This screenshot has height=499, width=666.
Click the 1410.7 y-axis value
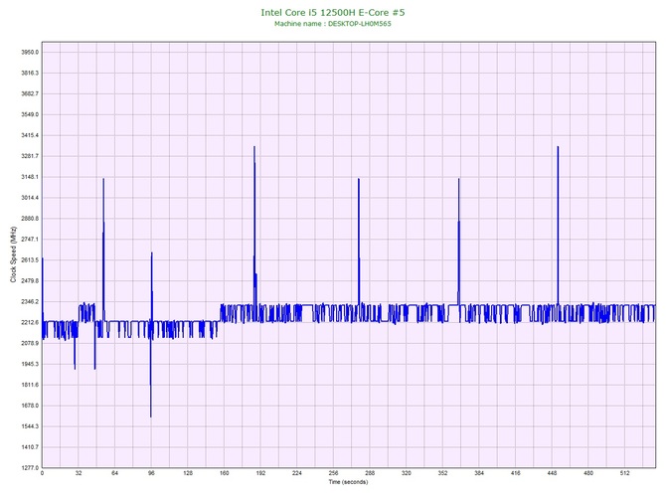30,447
